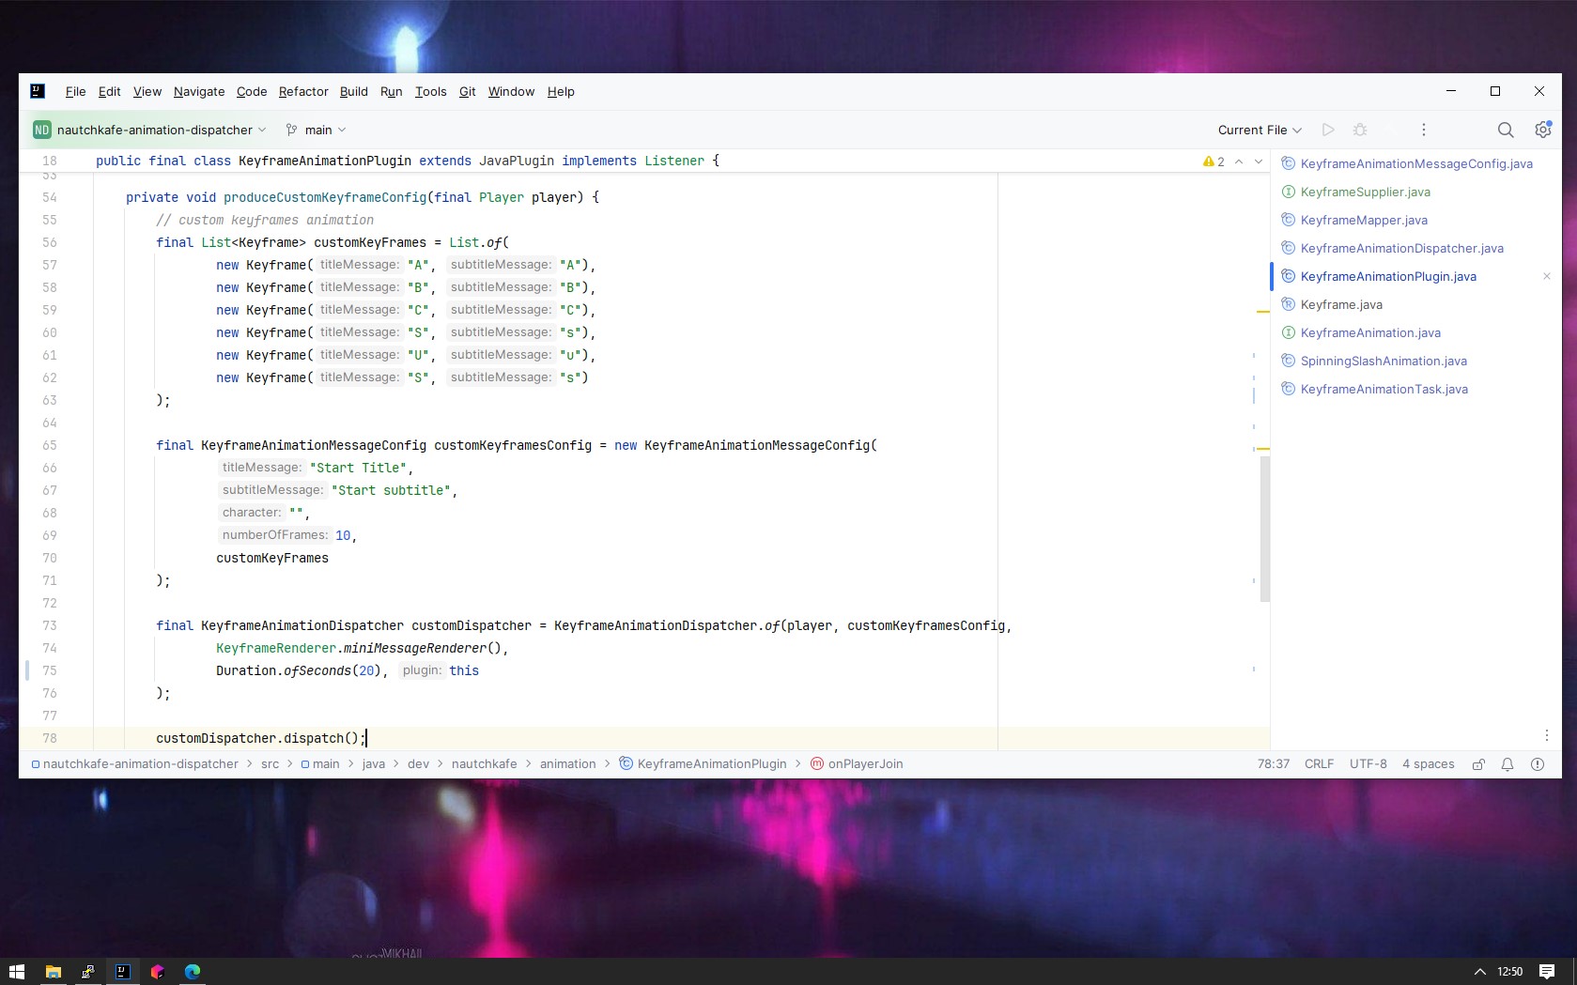Open the Code menu

point(252,91)
